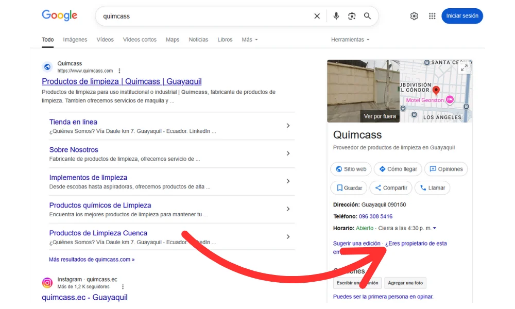Image resolution: width=515 pixels, height=309 pixels.
Task: Expand chevron on Implementos de limpieza row
Action: [288, 181]
